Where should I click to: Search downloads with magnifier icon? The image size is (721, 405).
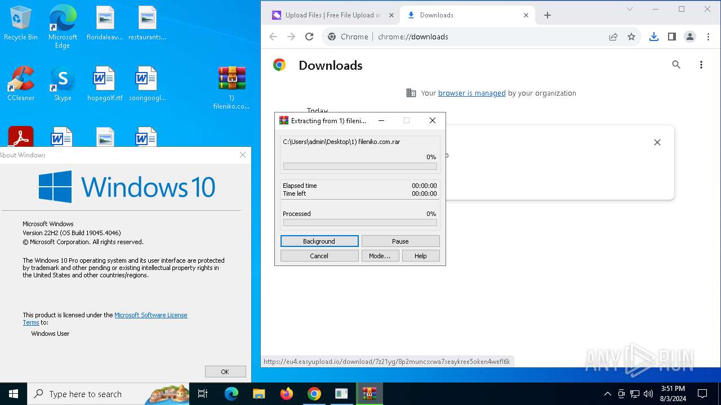pyautogui.click(x=677, y=65)
